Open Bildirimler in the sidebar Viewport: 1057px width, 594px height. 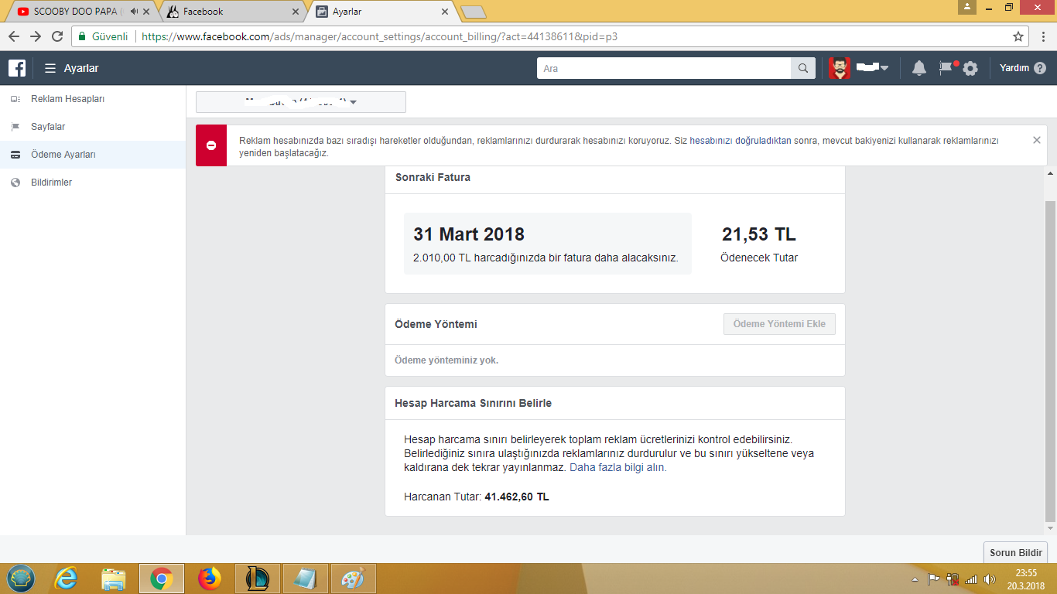93,183
